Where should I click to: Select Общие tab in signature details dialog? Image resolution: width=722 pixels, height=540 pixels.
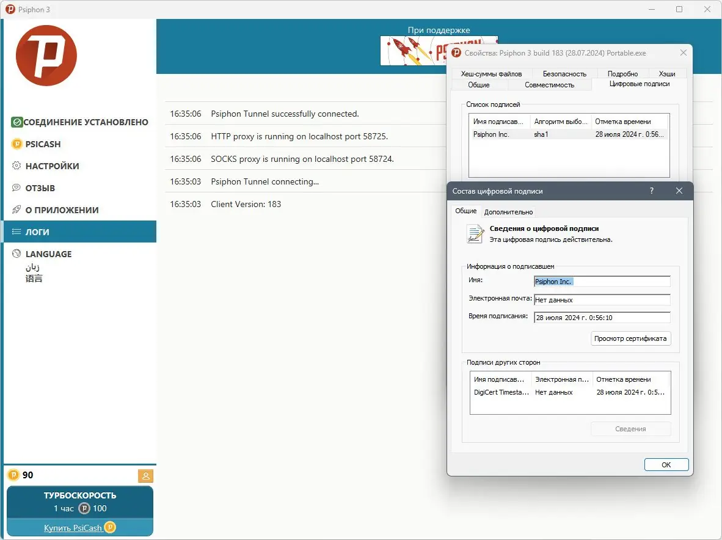coord(466,211)
